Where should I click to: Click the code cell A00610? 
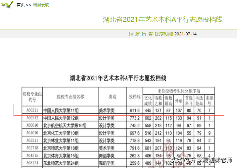32,125
